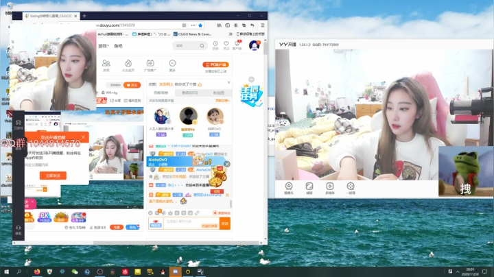Switch to the fan club tab
Screen dimensions: 494x277
click(219, 93)
